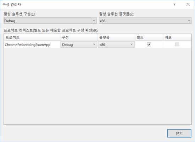Click the help question mark icon
The height and width of the screenshot is (142, 195).
tap(174, 5)
